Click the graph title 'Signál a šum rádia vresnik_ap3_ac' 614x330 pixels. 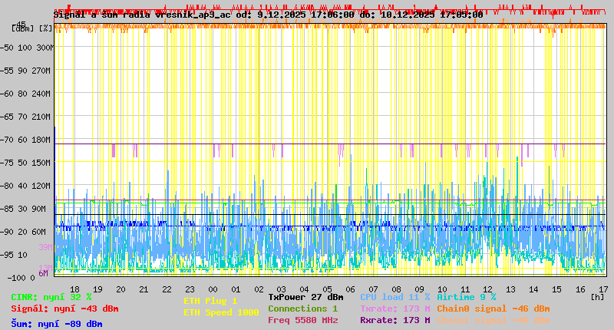pos(142,15)
